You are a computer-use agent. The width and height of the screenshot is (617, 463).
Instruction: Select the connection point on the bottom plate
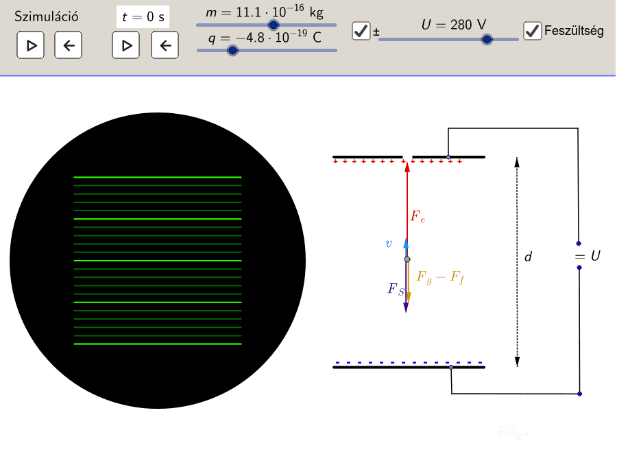point(450,368)
